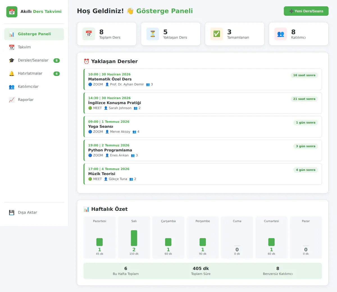Click the Dersler/Seanslar count badge 8

click(x=56, y=61)
